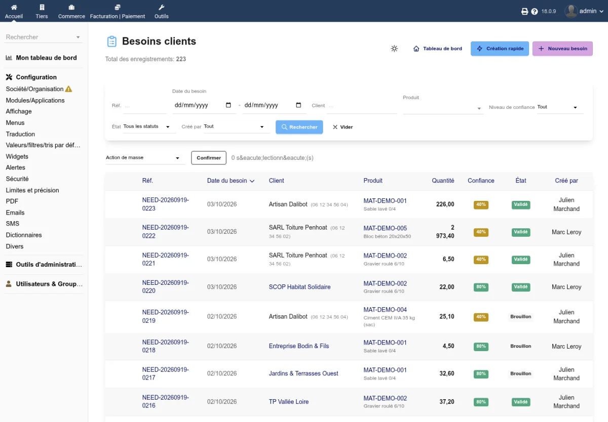Open the Accueil home menu

(14, 11)
